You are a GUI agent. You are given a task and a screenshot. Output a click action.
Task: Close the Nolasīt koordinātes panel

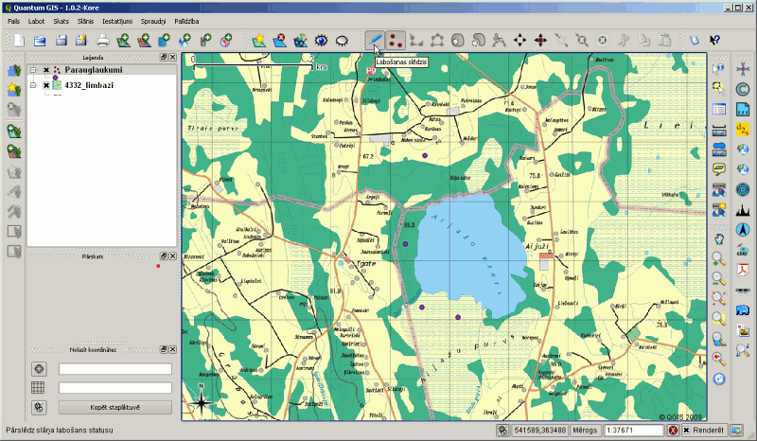[x=172, y=349]
